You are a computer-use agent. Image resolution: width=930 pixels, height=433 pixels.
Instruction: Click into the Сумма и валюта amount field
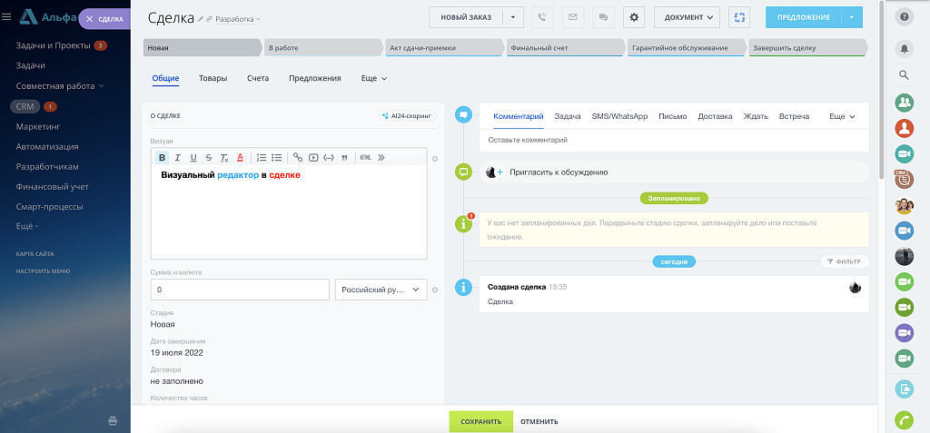pyautogui.click(x=240, y=290)
